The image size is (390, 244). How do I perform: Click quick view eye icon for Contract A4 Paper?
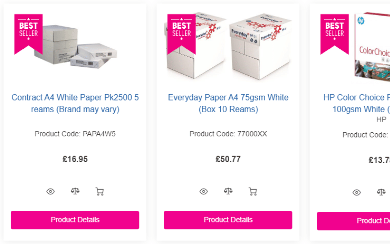[x=50, y=191]
